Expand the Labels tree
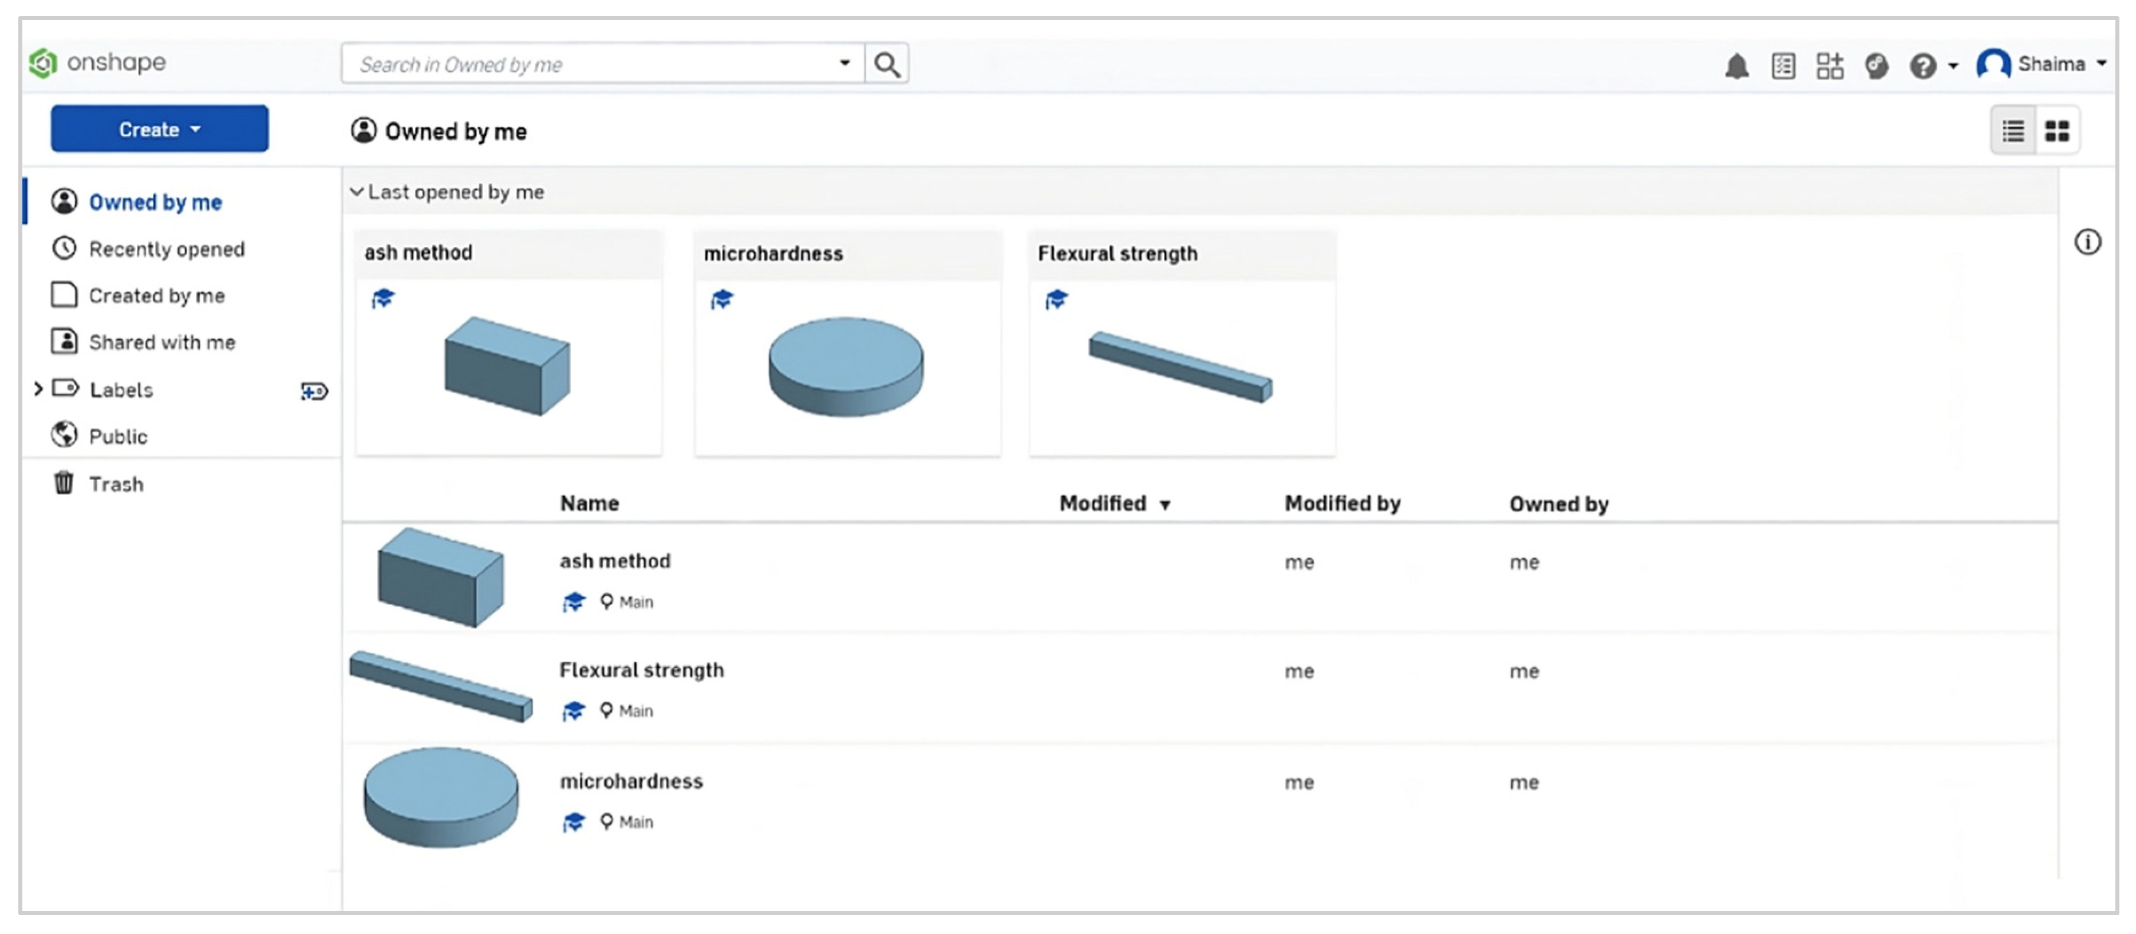Screen dimensions: 2136x934 (x=37, y=389)
